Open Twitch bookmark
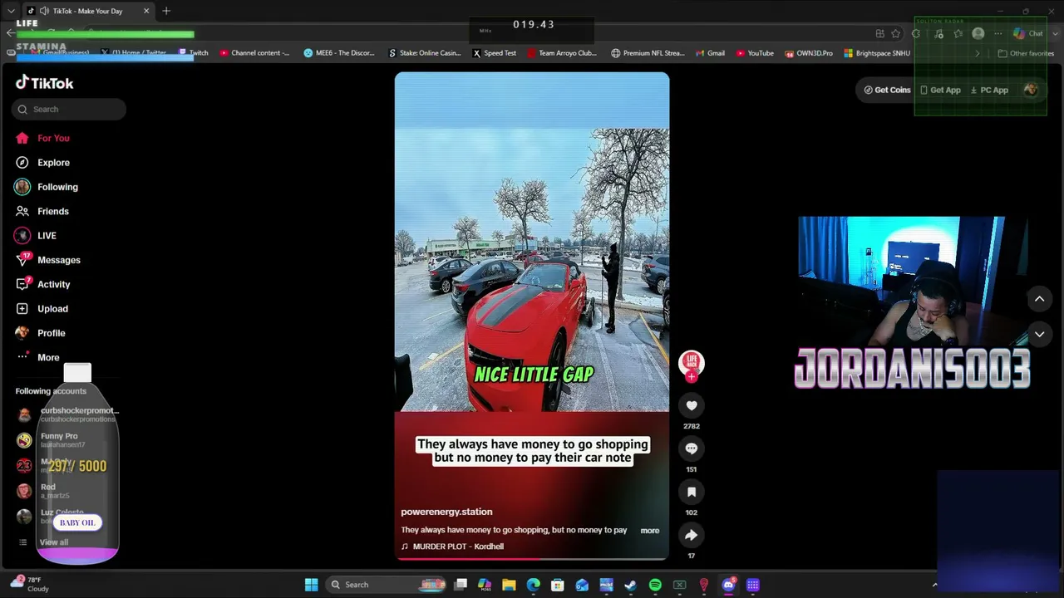The width and height of the screenshot is (1064, 598). 194,53
